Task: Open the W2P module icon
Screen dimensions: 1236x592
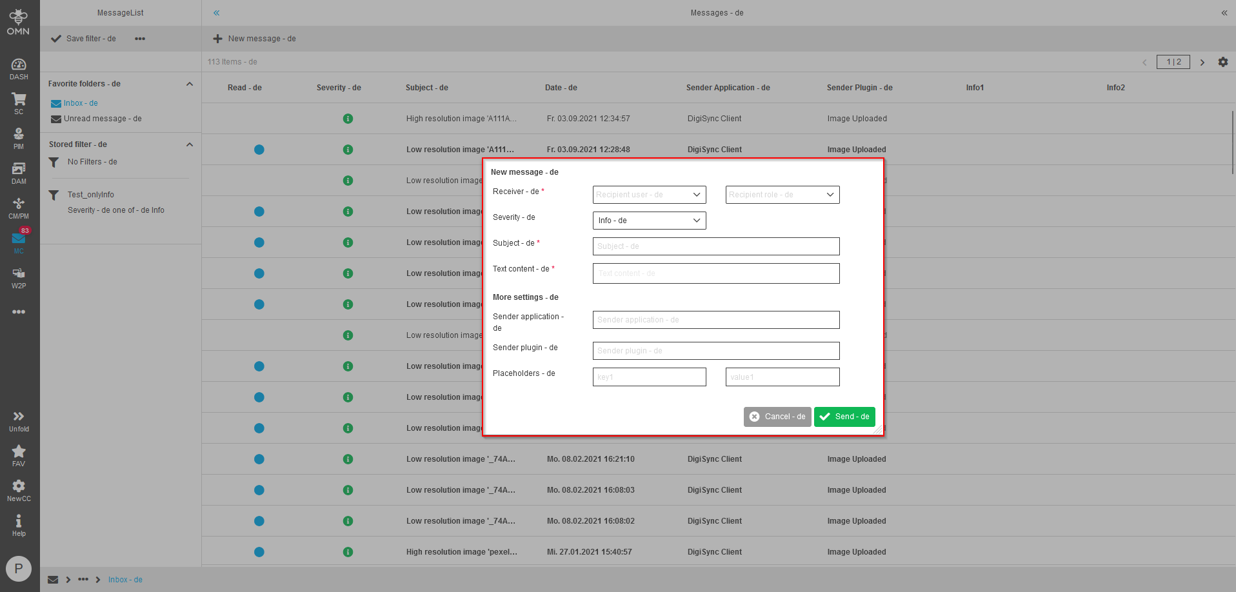Action: pos(19,277)
